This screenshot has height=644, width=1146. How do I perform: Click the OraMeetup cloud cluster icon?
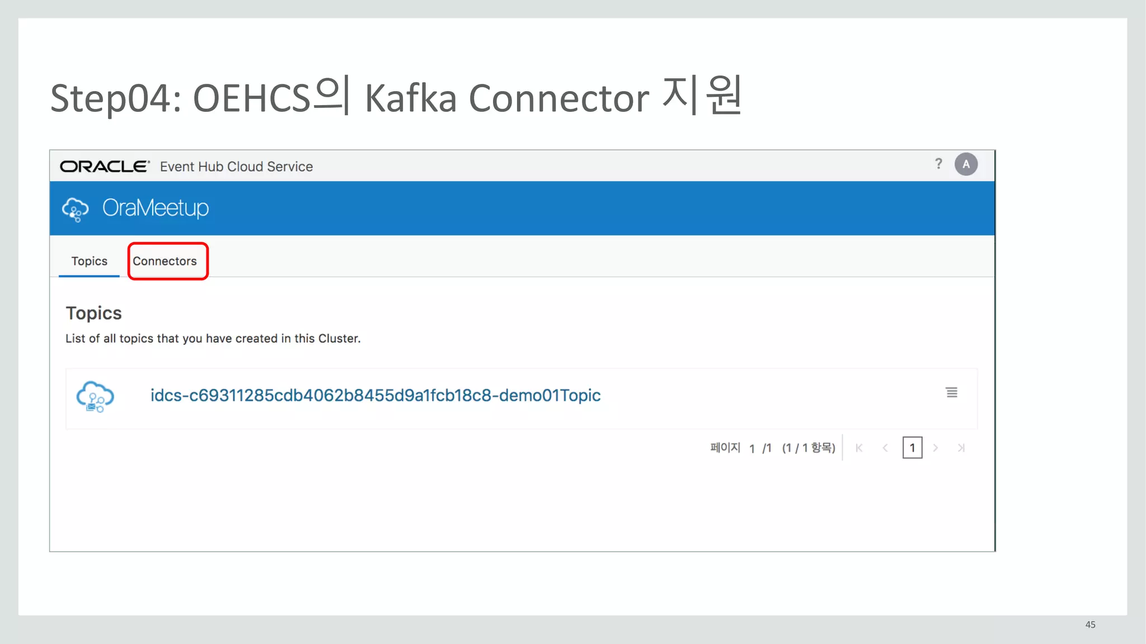(x=76, y=209)
